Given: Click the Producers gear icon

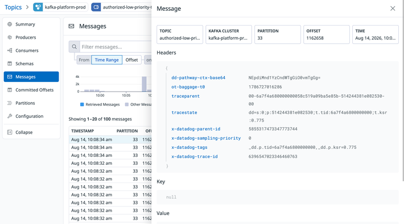Looking at the screenshot, I should pos(10,38).
